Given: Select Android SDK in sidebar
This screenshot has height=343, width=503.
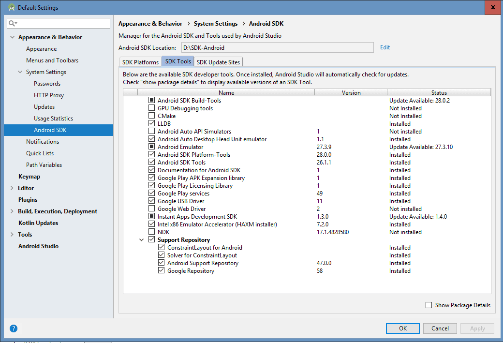Looking at the screenshot, I should click(x=59, y=130).
